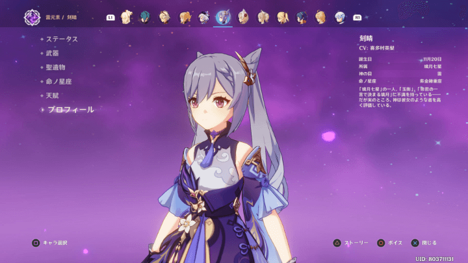
Task: Click the R1 next character button
Action: [x=357, y=18]
